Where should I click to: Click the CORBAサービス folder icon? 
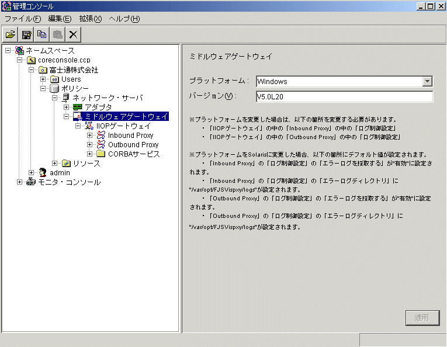(101, 154)
